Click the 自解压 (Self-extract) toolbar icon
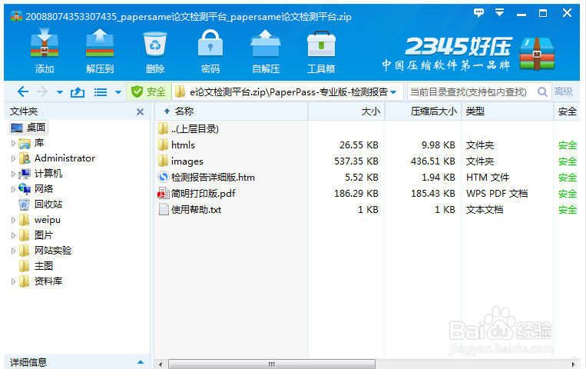The image size is (586, 369). [x=266, y=42]
